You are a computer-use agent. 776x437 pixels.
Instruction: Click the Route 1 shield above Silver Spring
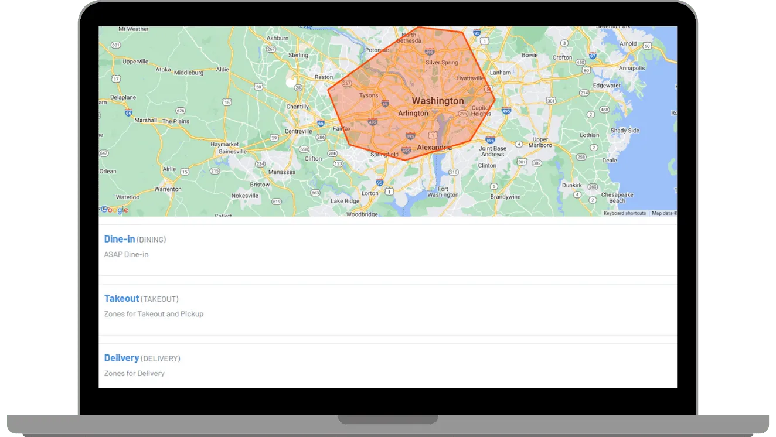coord(485,41)
